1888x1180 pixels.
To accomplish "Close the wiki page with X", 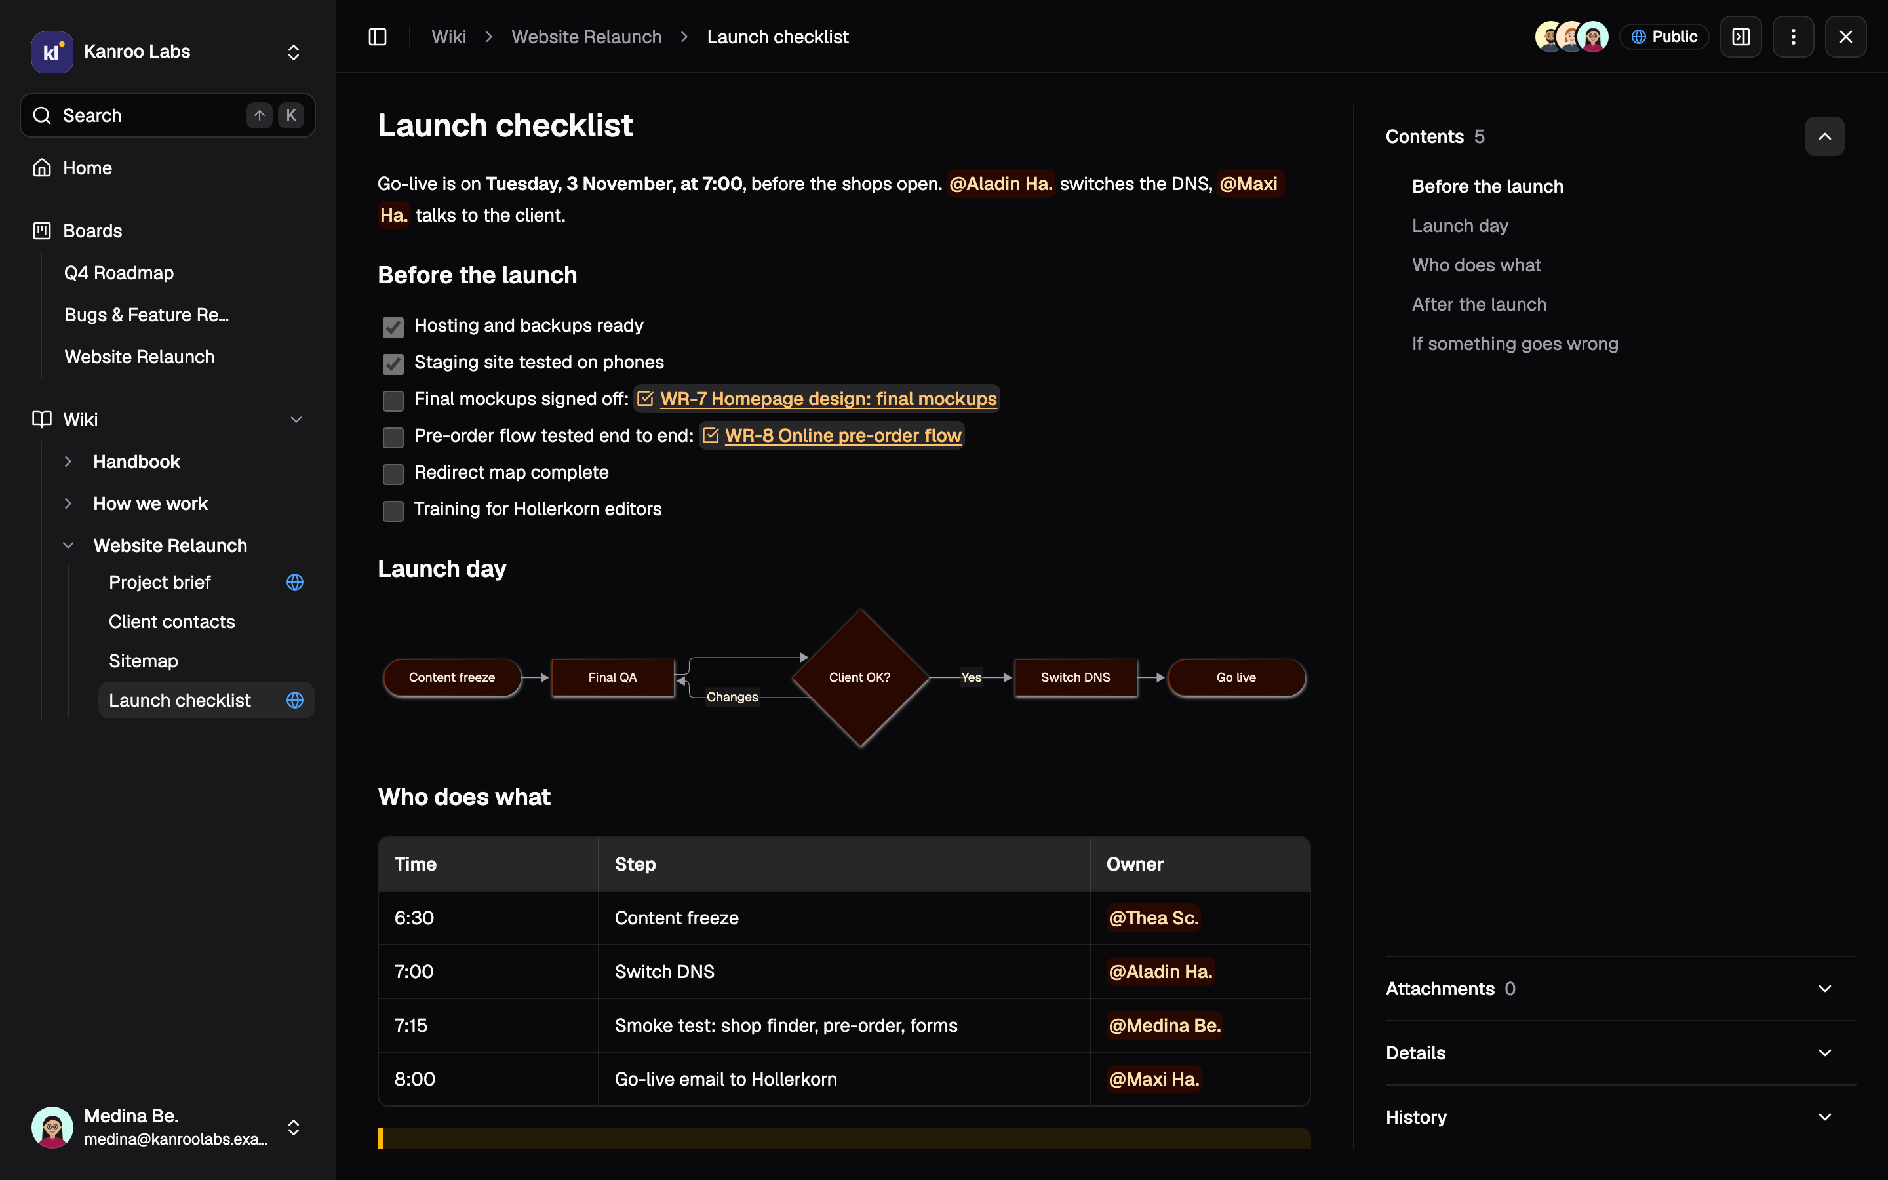I will tap(1845, 37).
